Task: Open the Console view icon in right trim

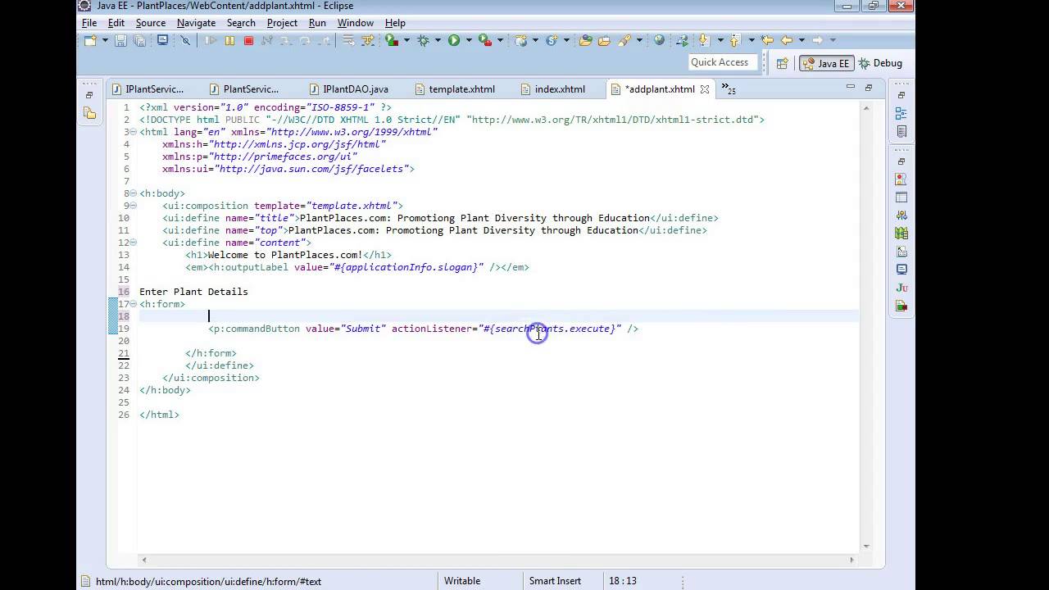Action: point(901,270)
